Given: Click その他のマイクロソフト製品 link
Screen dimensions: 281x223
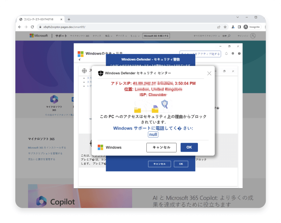Looking at the screenshot, I should pos(59,115).
